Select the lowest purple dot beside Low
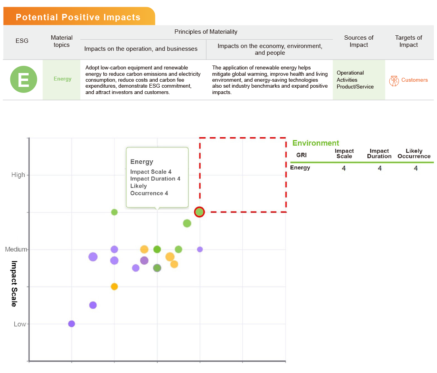The image size is (437, 373). coord(72,324)
